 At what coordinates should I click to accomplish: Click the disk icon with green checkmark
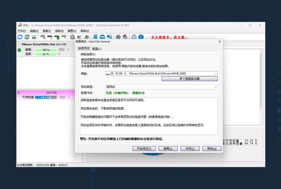[57, 37]
